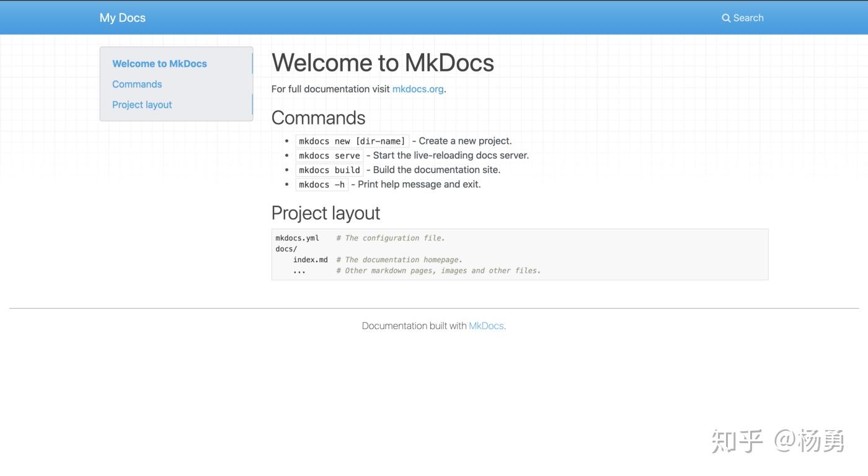Click 'Start the live-reloading docs server.' text
868x476 pixels.
pos(451,156)
